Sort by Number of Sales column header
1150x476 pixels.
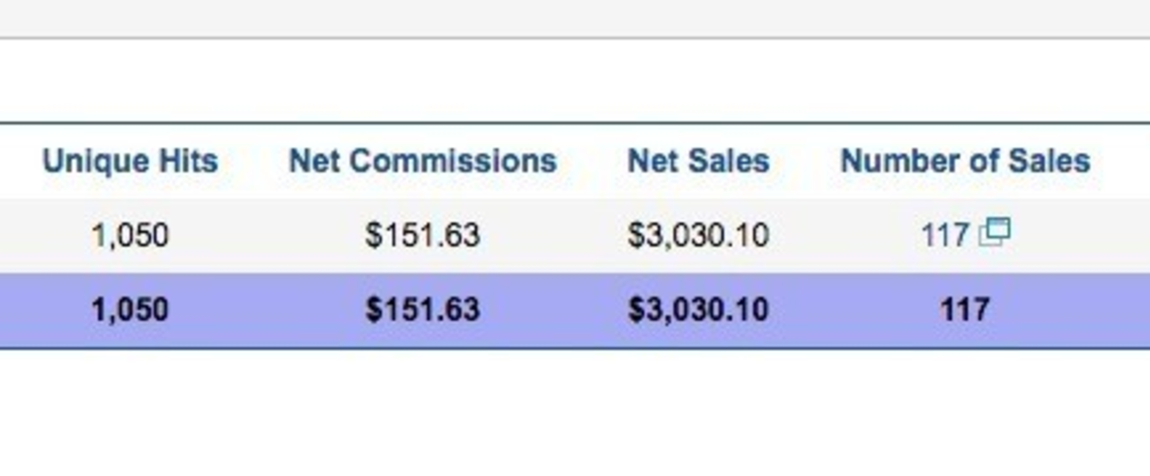coord(965,161)
